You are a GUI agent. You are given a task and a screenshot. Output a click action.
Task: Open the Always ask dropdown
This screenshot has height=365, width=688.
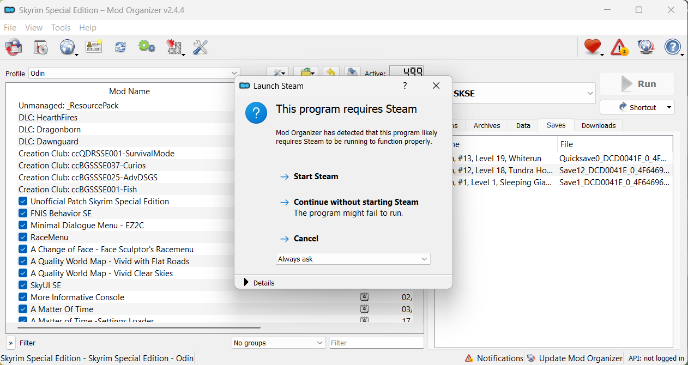pos(353,259)
